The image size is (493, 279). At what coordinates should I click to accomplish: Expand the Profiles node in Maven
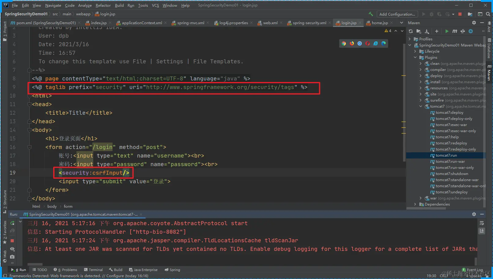tap(410, 39)
